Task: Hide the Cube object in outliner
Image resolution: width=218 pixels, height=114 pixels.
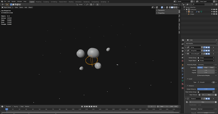Action: coord(212,12)
